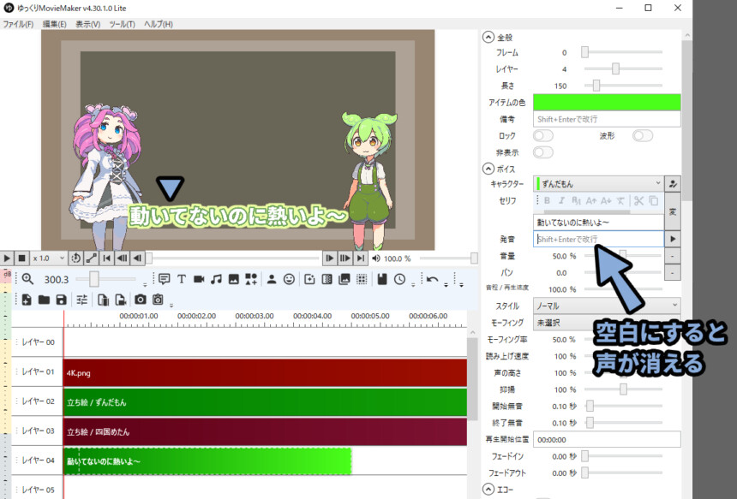Toggle the 非表示 switch
Screen dimensions: 737x499
[542, 152]
